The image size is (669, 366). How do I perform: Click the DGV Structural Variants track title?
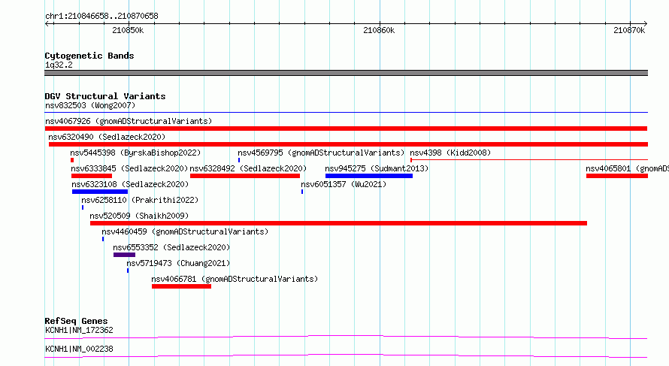click(105, 96)
